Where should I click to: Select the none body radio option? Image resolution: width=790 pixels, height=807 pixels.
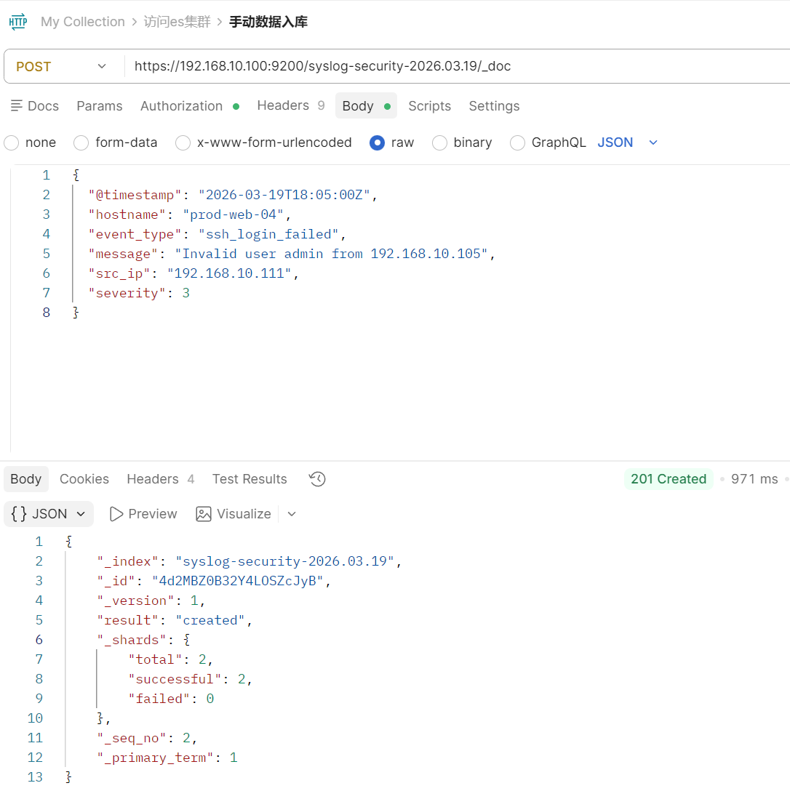pyautogui.click(x=12, y=143)
